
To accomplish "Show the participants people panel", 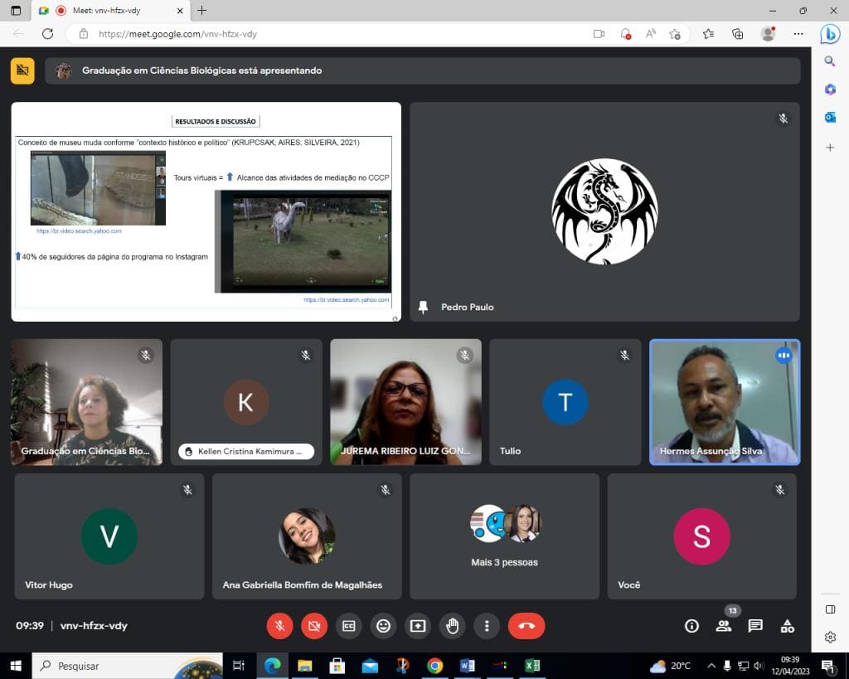I will [x=723, y=626].
